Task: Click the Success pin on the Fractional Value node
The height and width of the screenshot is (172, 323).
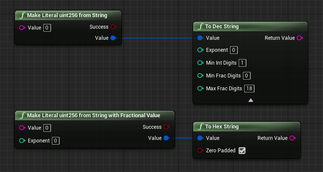Action: point(167,127)
